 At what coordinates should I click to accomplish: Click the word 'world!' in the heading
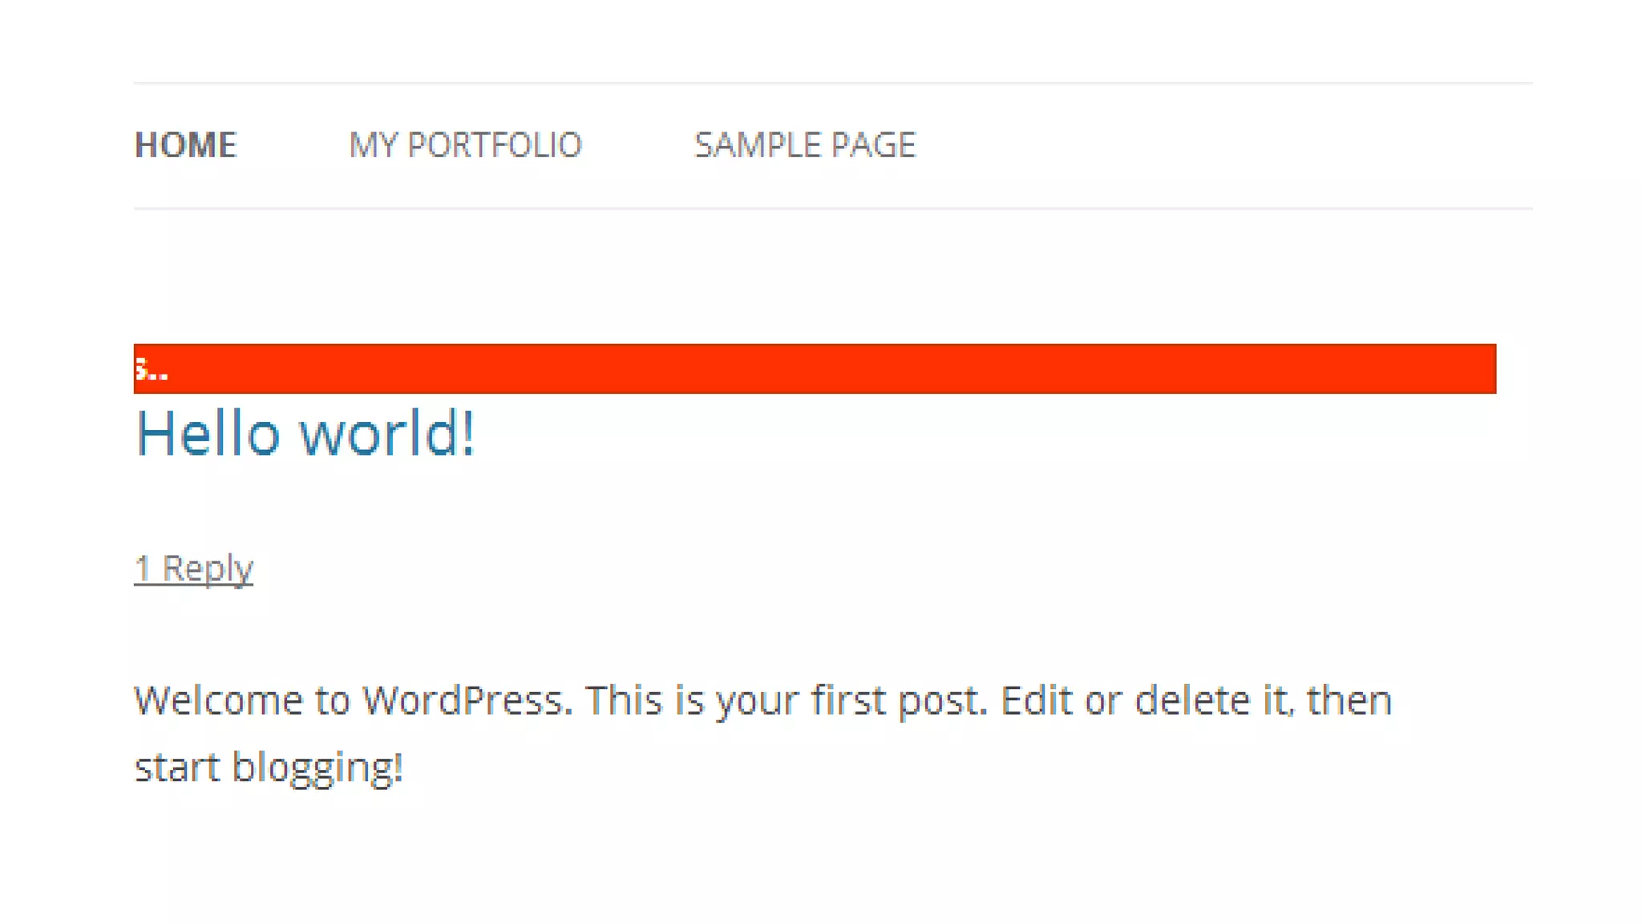click(387, 433)
